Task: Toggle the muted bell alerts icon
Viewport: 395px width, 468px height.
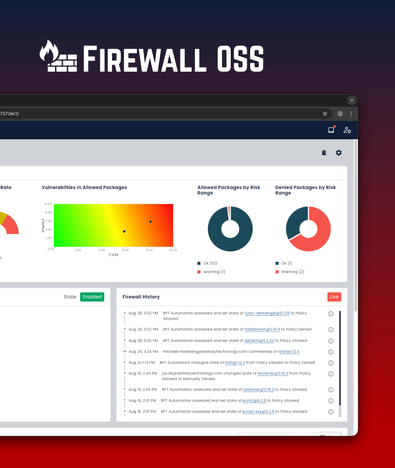Action: (x=324, y=153)
